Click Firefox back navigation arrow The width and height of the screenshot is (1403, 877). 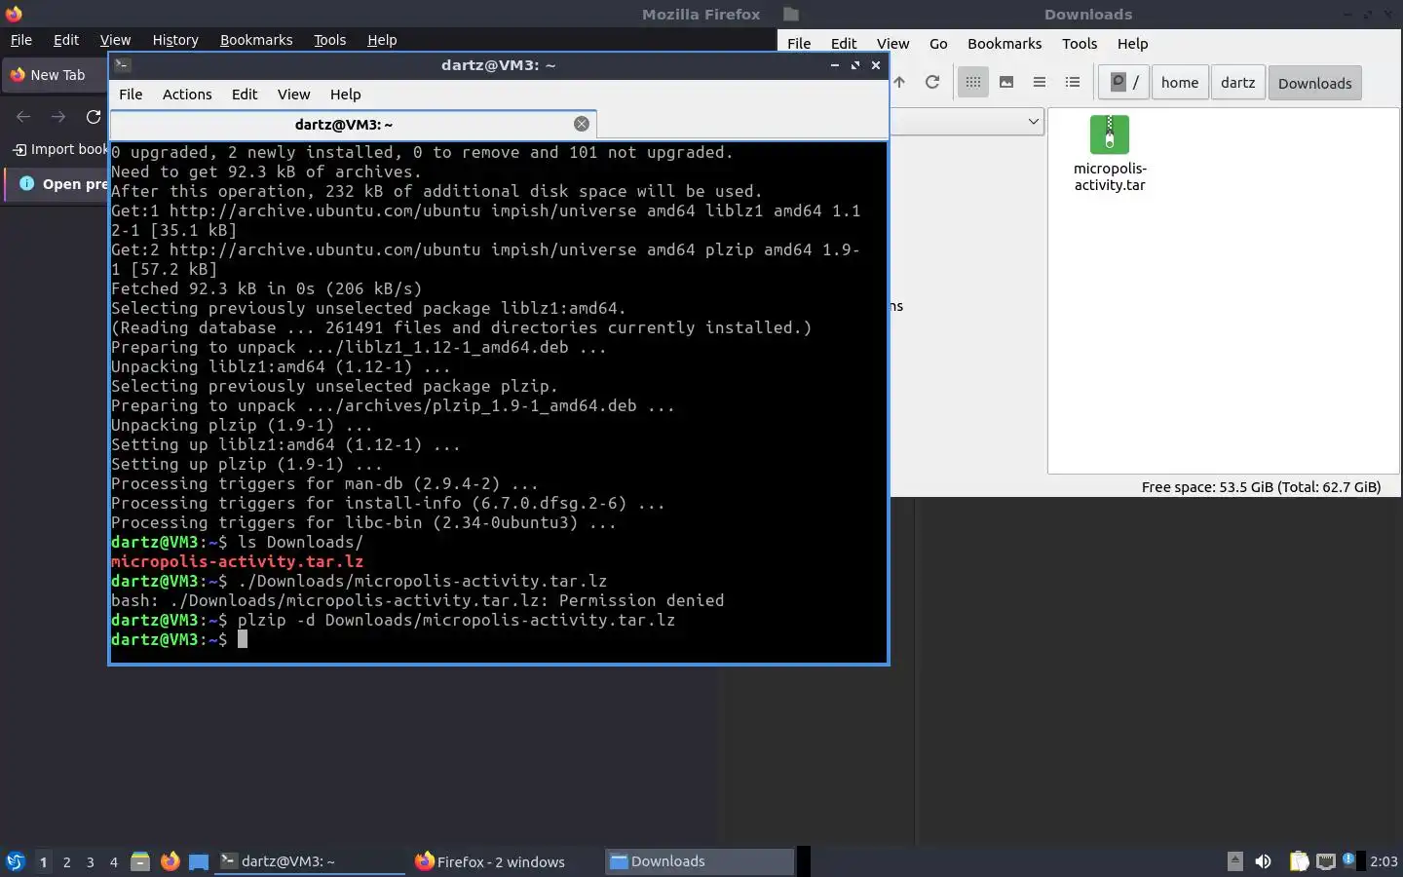(x=23, y=117)
